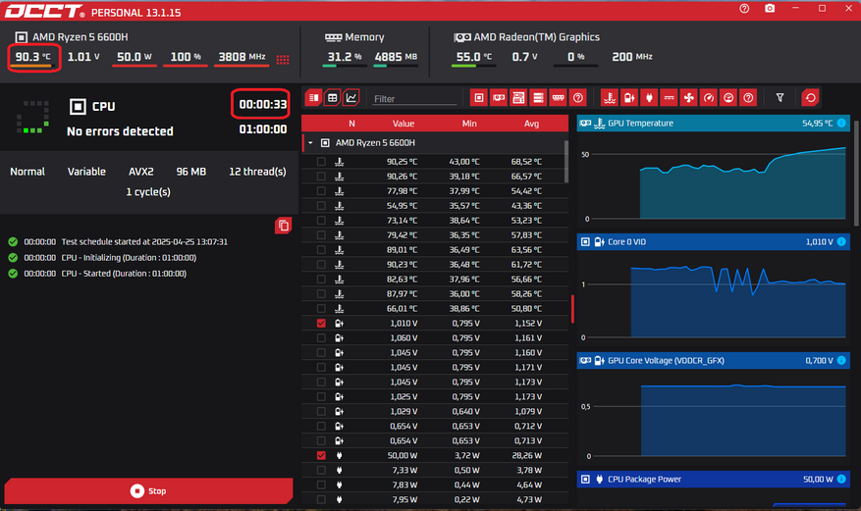Click the 55.0 °C GPU temperature readout
The image size is (861, 511).
point(474,57)
